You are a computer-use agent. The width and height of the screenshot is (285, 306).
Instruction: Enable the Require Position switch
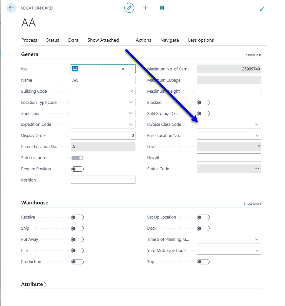pos(77,169)
